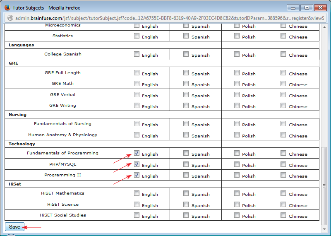This screenshot has width=331, height=236.
Task: Enable English for Fundamentals of Nursing
Action: click(137, 124)
